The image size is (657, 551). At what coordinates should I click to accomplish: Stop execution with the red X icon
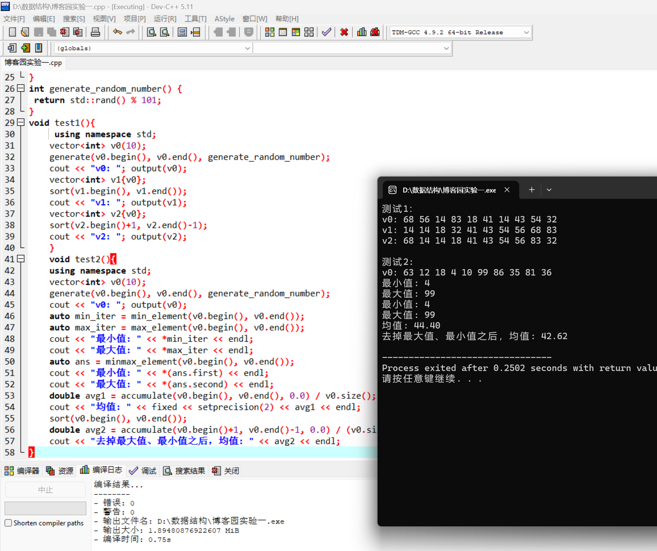tap(344, 32)
